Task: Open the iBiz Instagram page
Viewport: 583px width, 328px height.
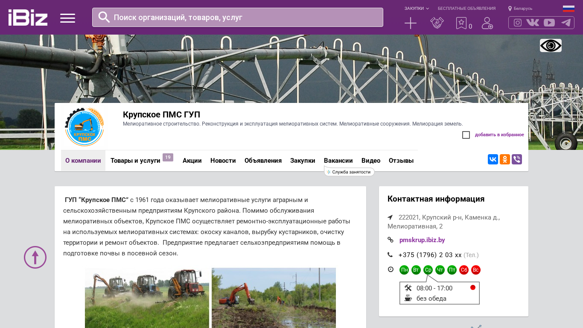Action: tap(518, 23)
